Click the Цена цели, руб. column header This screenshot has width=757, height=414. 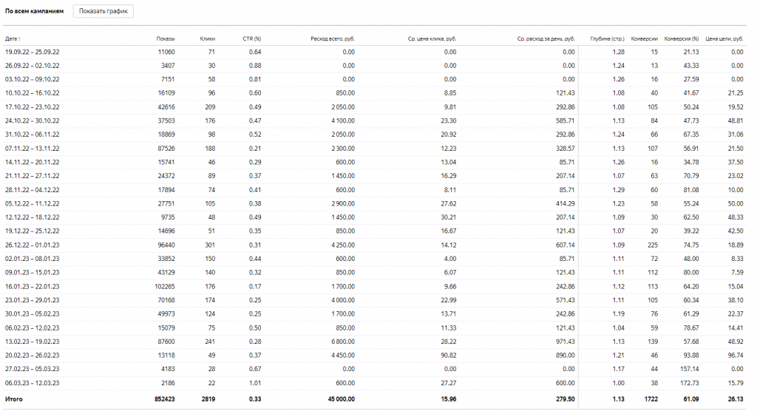pos(724,38)
